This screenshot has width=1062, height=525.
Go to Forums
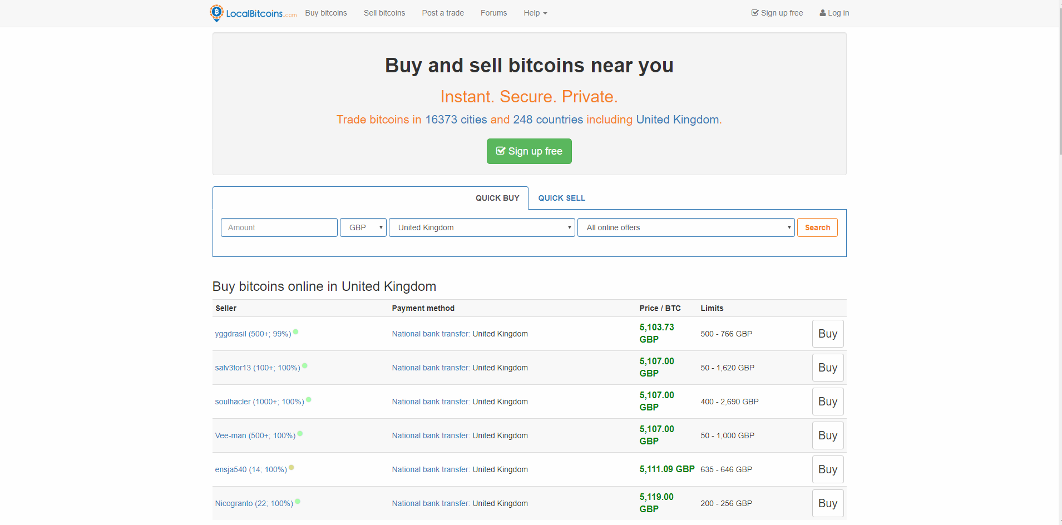pos(493,13)
